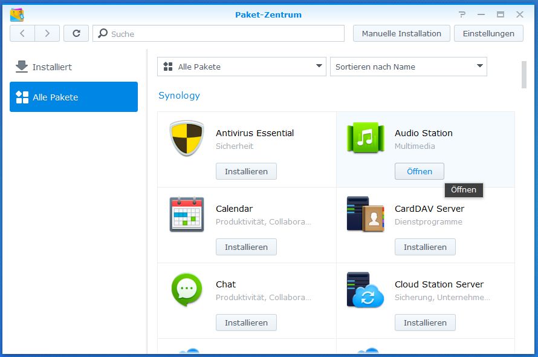Click the Audio Station package name
Screen dimensions: 538x357
tap(423, 133)
